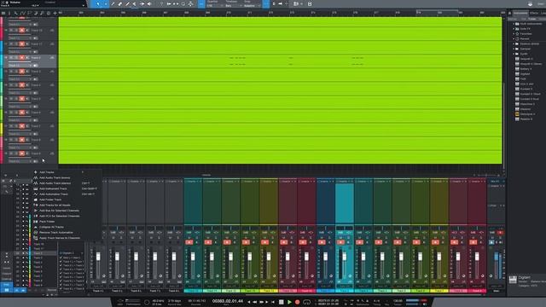Screen dimensions: 546x307
Task: Click the Rewind button in the transport
Action: pos(254,302)
